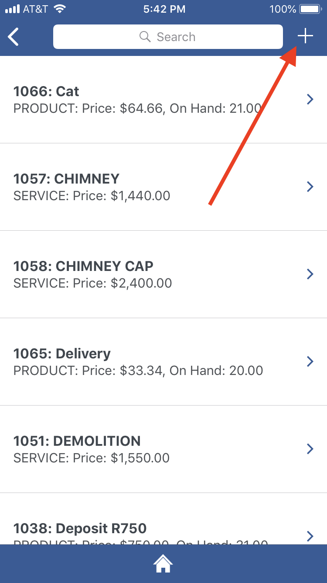Open chevron for 1065: Delivery
Screen dimensions: 327x583
tap(310, 361)
